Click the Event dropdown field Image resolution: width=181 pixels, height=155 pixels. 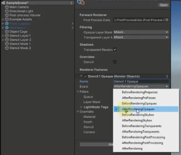[x=141, y=86]
